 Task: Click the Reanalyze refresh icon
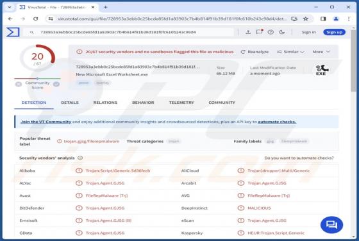pos(243,52)
